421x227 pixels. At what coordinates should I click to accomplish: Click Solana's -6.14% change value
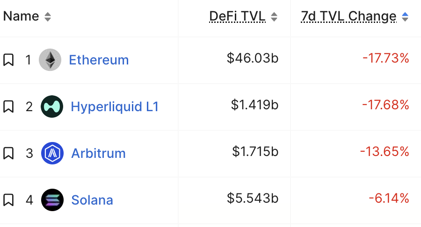389,199
